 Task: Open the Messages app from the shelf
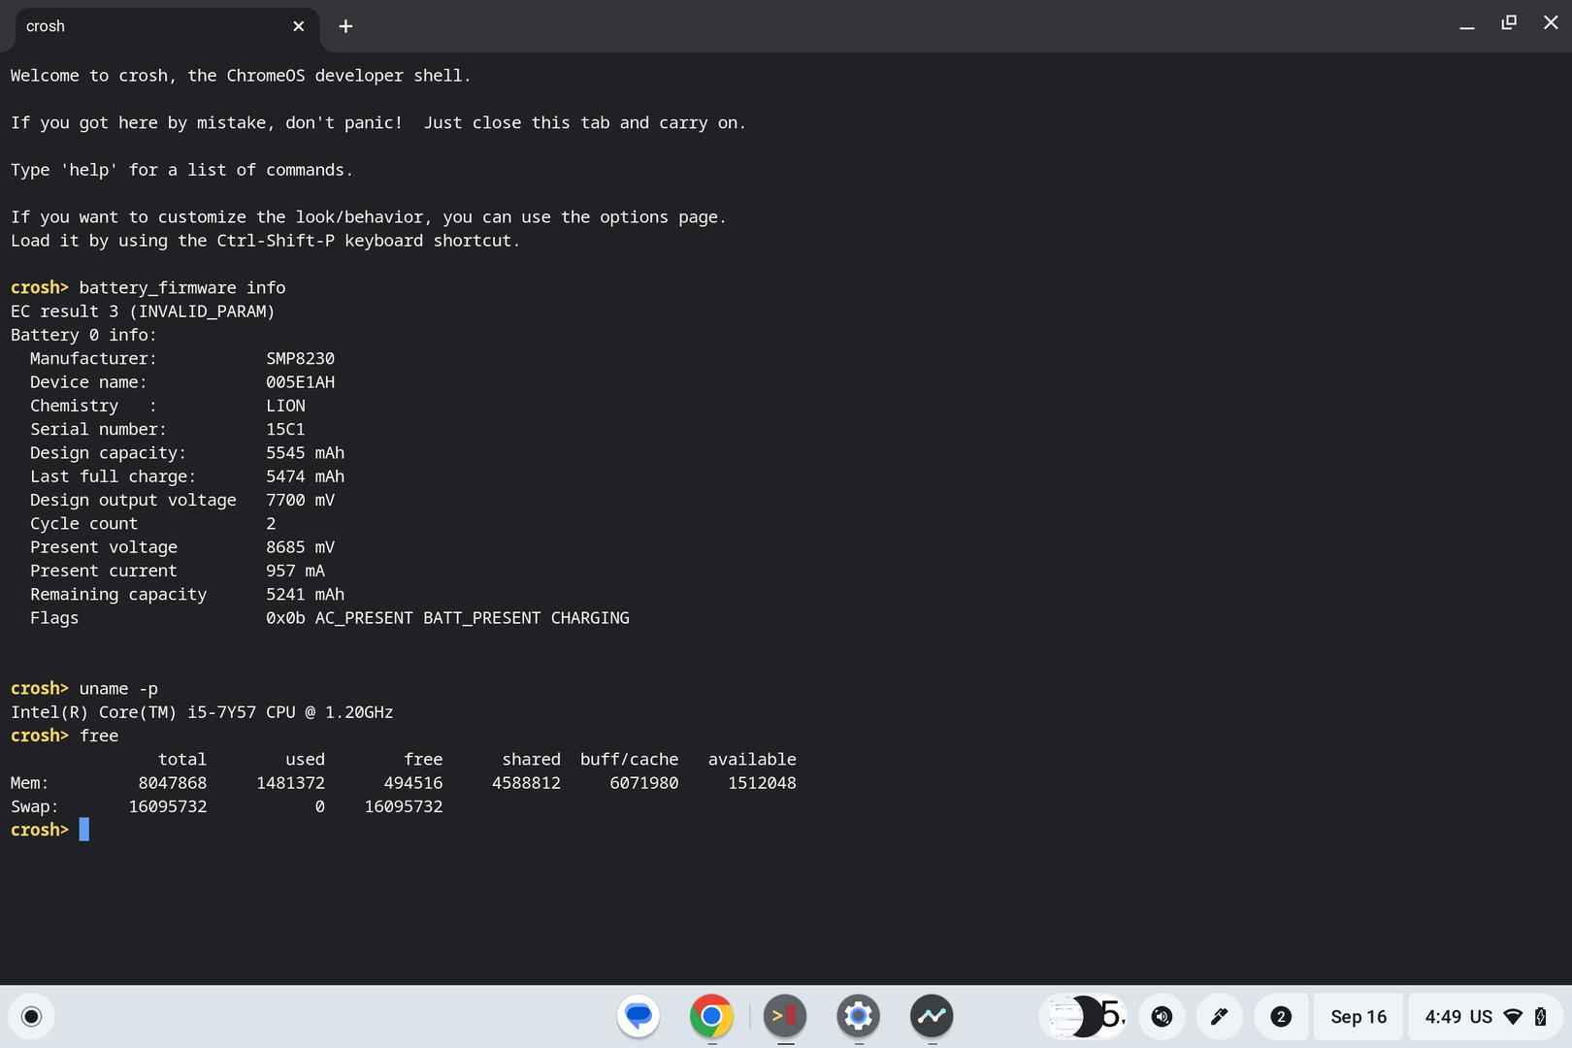point(639,1016)
